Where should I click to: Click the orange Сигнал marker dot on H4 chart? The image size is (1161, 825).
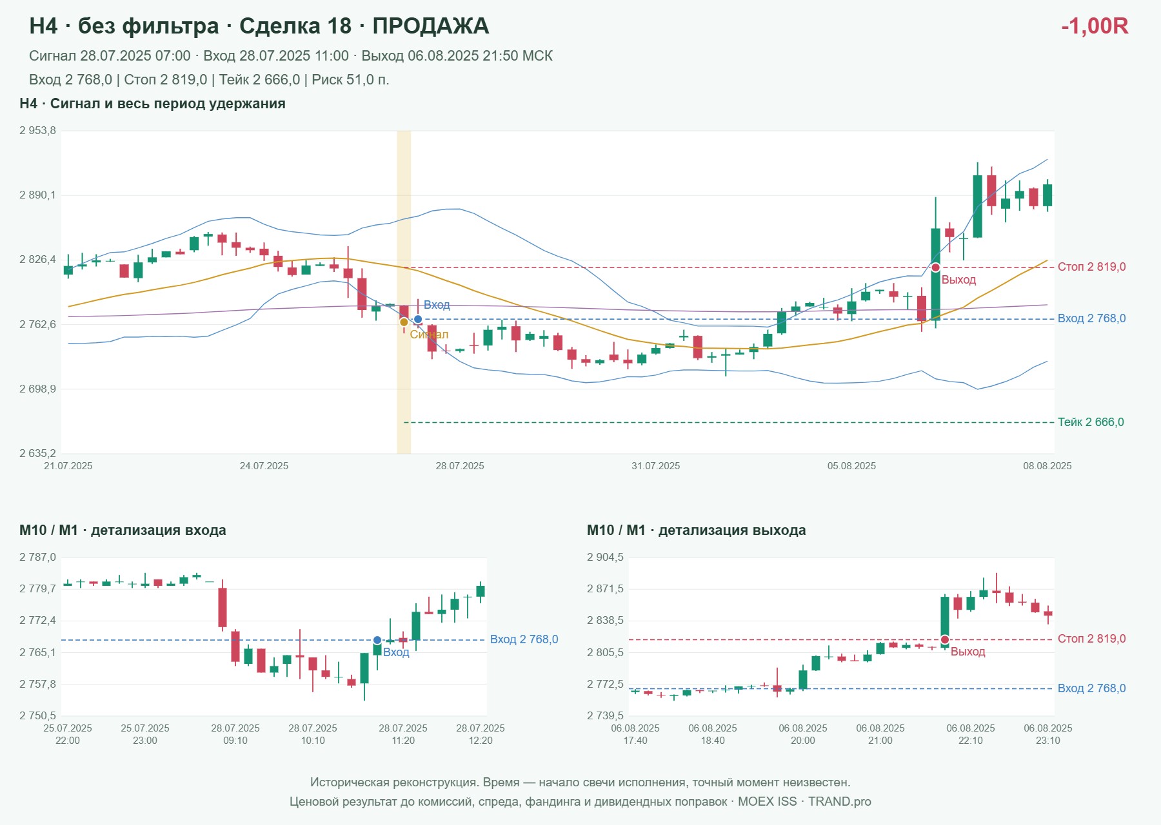tap(404, 322)
